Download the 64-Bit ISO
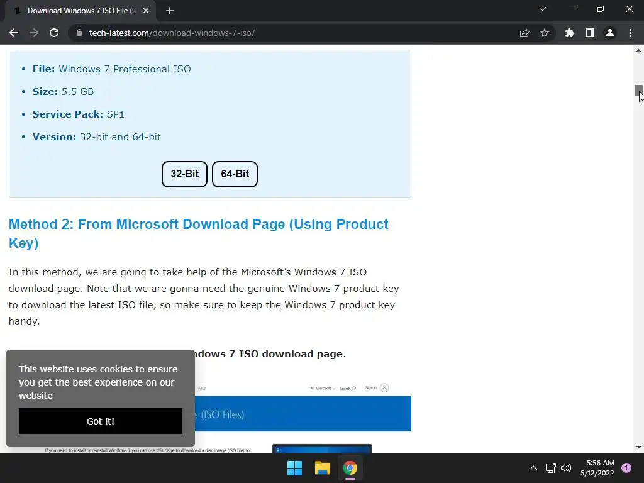This screenshot has width=644, height=483. [235, 174]
